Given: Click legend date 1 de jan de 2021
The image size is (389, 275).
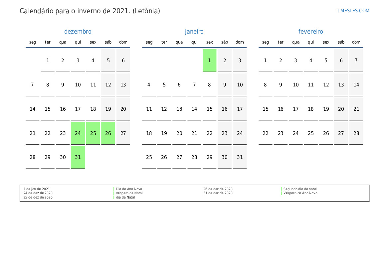Looking at the screenshot, I should pyautogui.click(x=37, y=189).
